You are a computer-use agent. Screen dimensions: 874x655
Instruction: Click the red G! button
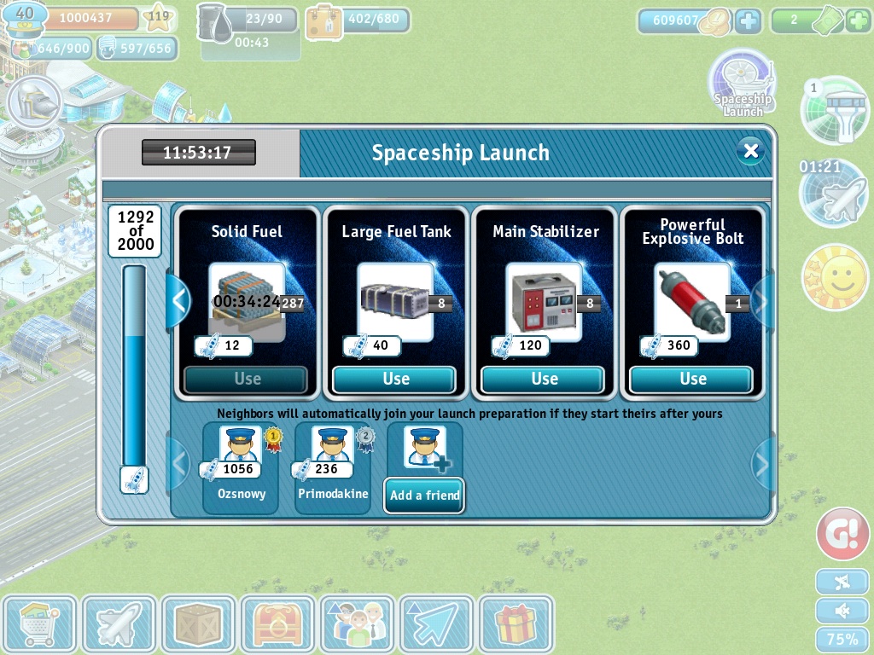click(842, 534)
